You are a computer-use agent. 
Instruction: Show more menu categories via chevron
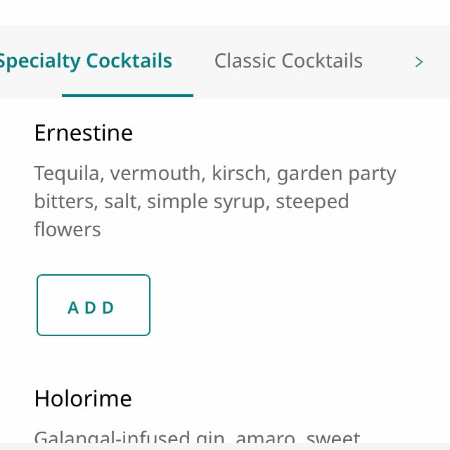pos(419,62)
